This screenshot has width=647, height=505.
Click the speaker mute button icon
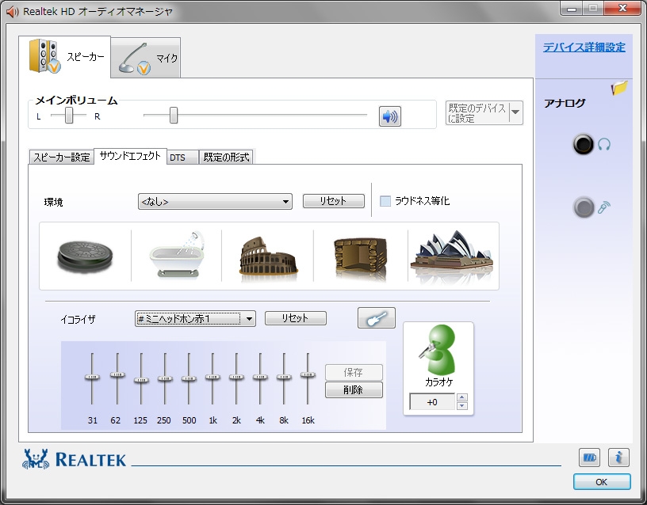coord(389,116)
